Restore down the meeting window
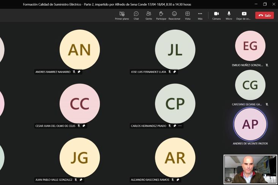The image size is (278, 185). (265, 4)
